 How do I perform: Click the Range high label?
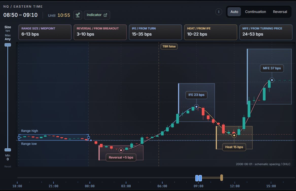point(29,131)
